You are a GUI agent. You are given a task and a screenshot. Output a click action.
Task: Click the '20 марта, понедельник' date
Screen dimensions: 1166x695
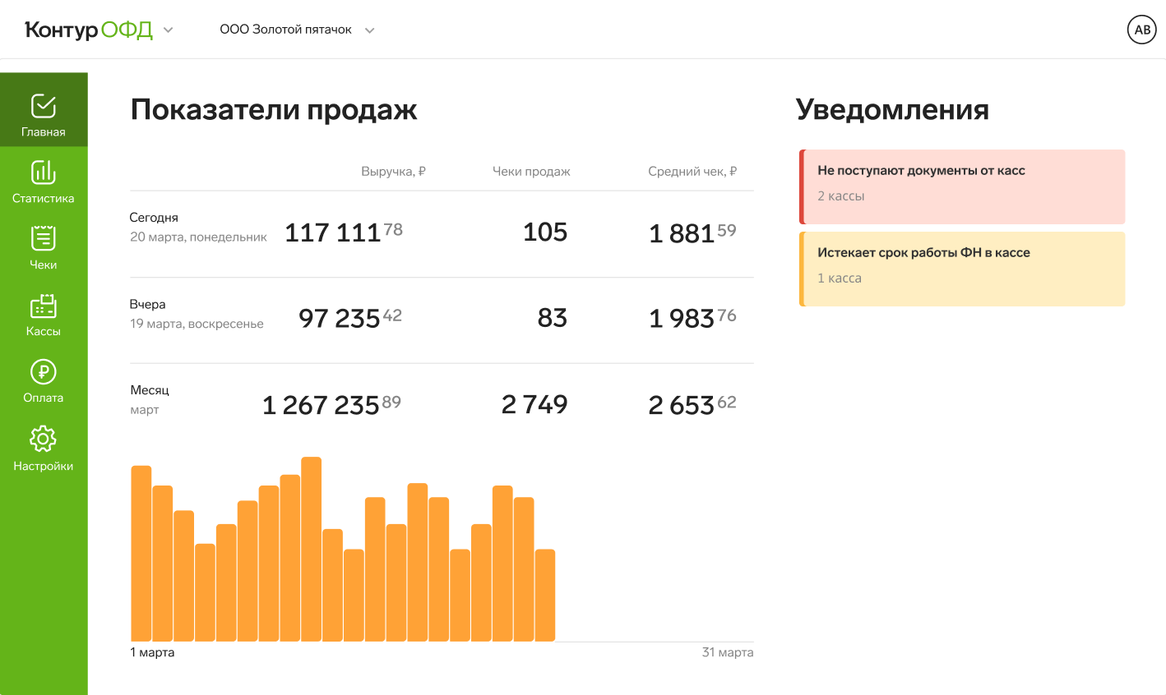point(198,237)
